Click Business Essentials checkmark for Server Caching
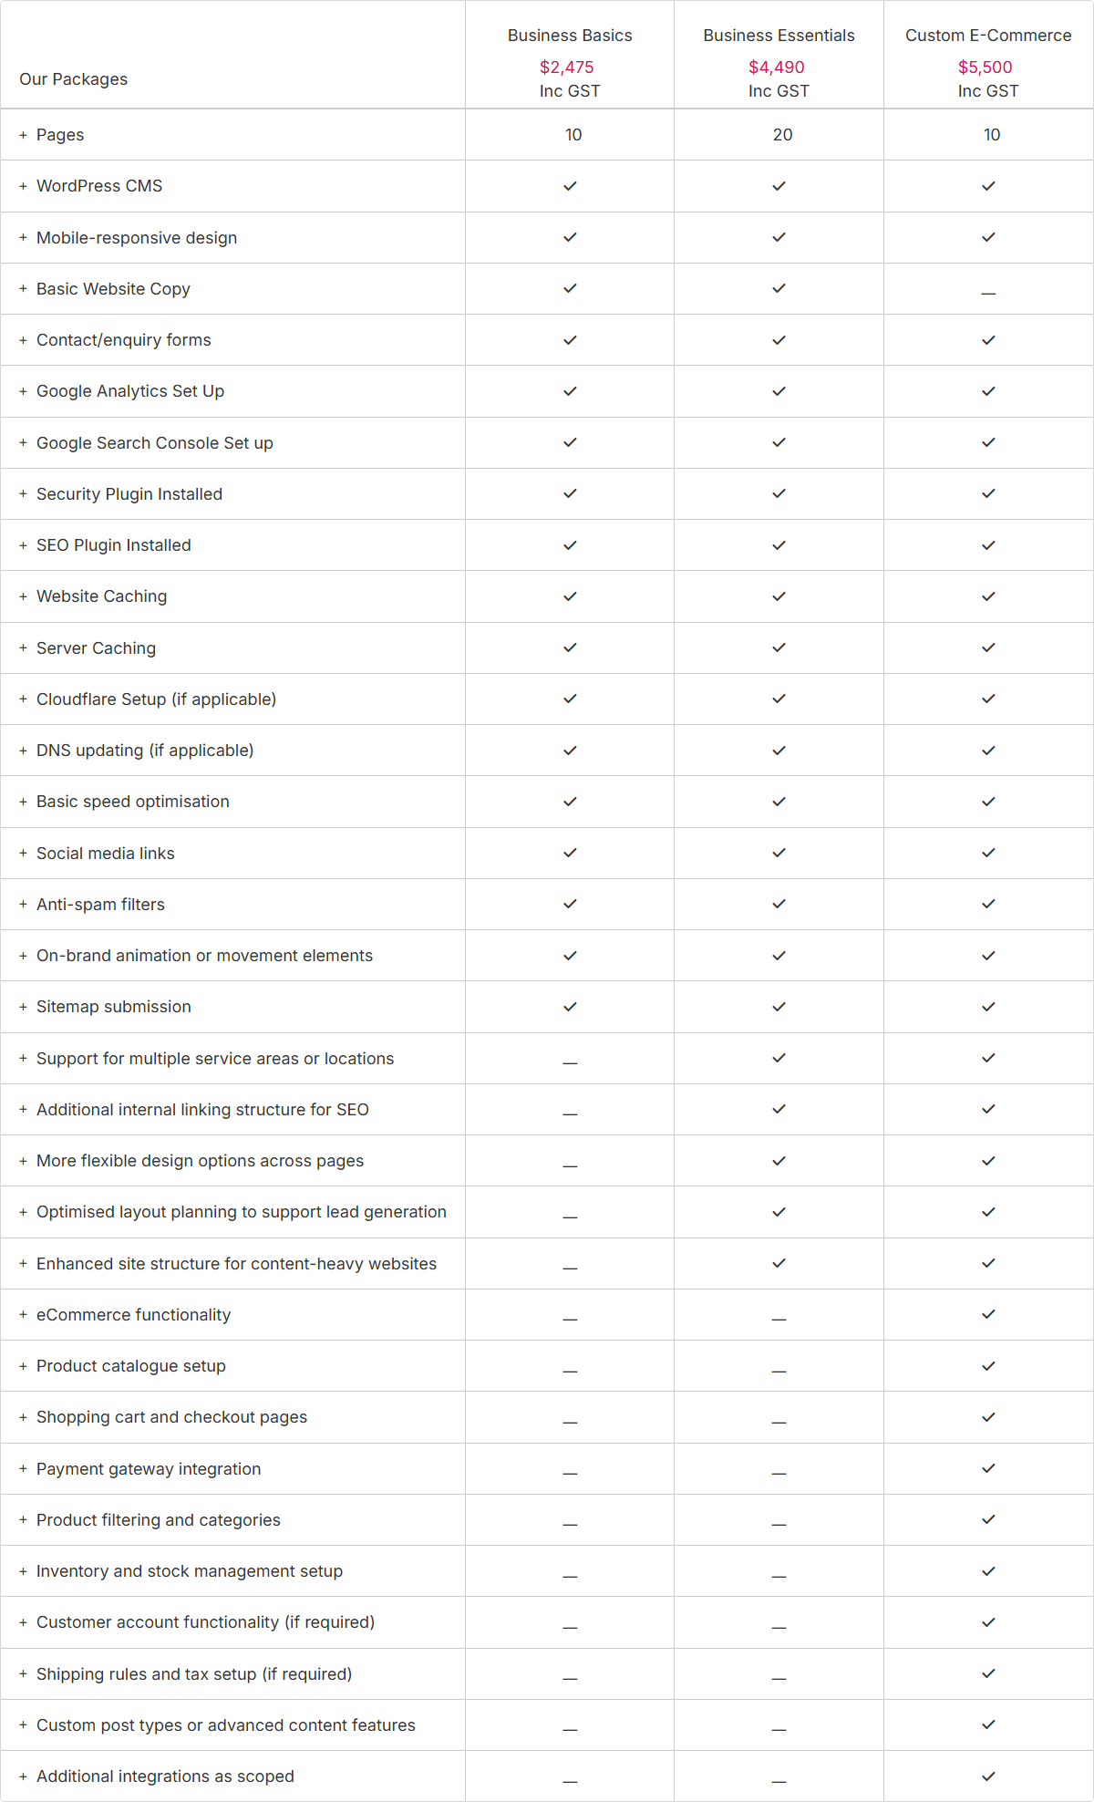 pos(779,647)
